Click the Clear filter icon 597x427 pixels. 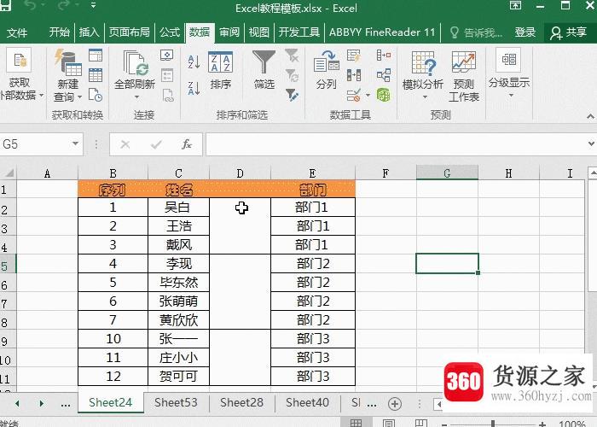click(x=292, y=56)
